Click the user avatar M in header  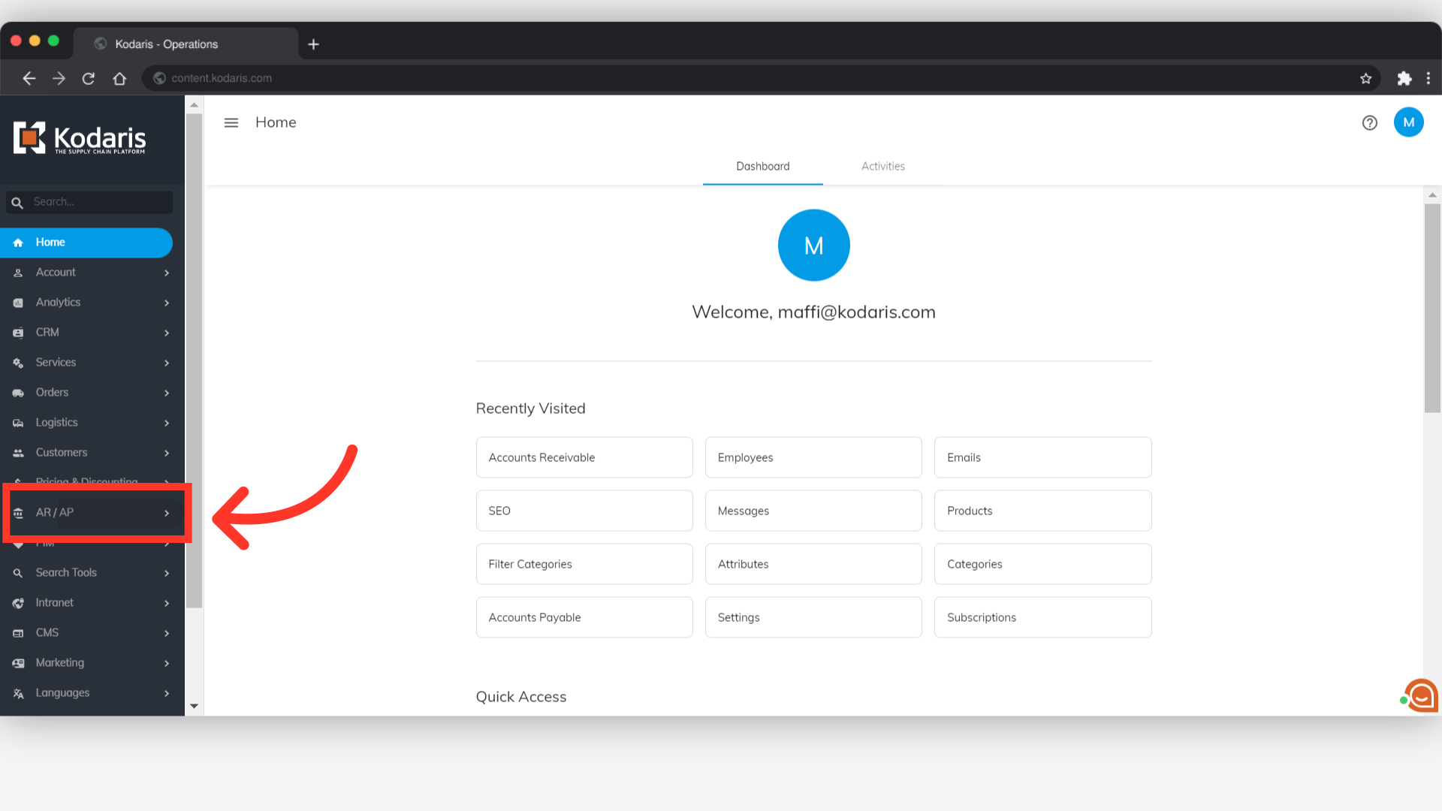tap(1408, 122)
